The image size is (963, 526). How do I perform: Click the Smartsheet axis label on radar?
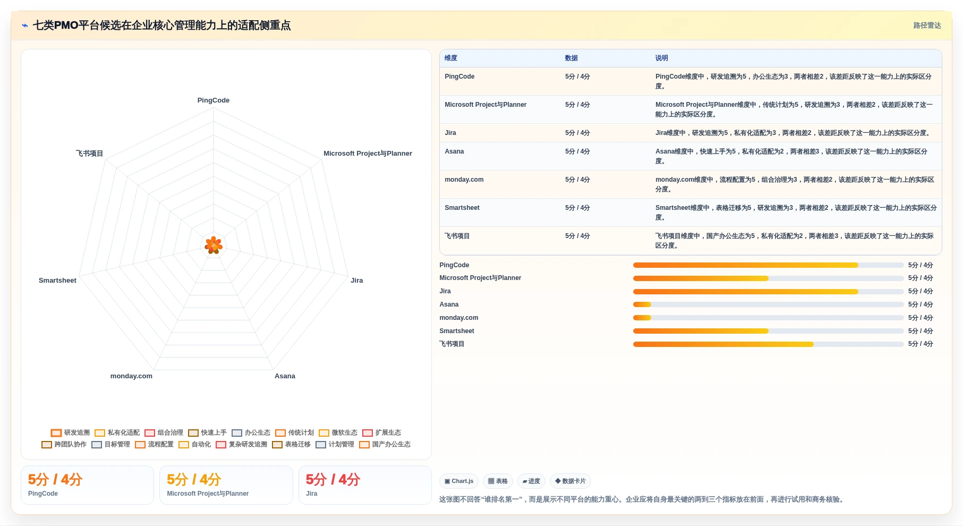(57, 281)
